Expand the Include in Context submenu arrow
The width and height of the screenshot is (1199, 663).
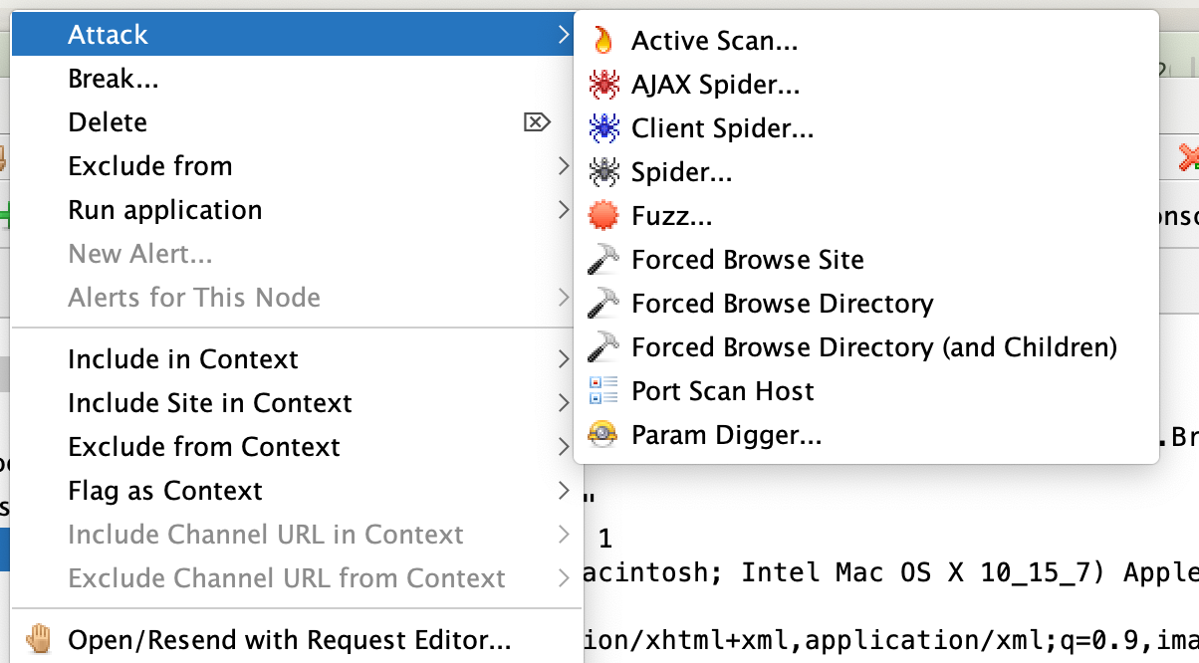564,359
